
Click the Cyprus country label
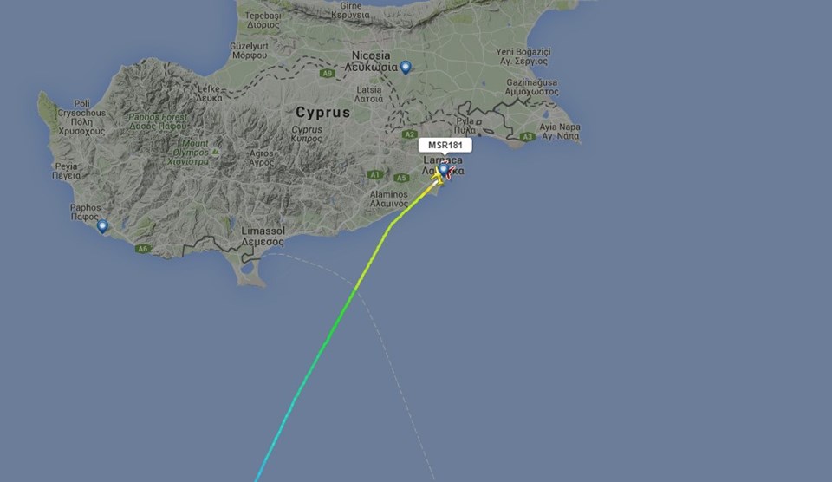pos(323,112)
